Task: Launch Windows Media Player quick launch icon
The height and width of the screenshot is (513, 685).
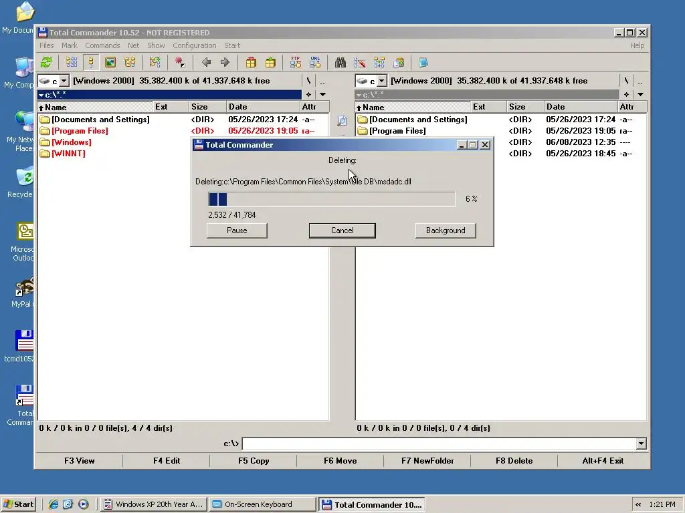Action: click(x=83, y=504)
